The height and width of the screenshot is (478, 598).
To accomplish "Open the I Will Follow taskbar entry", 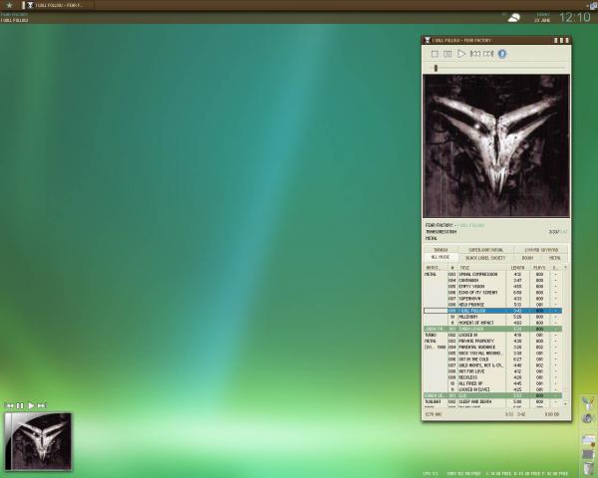I will click(55, 5).
